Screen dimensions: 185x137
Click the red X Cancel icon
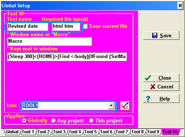153,87
